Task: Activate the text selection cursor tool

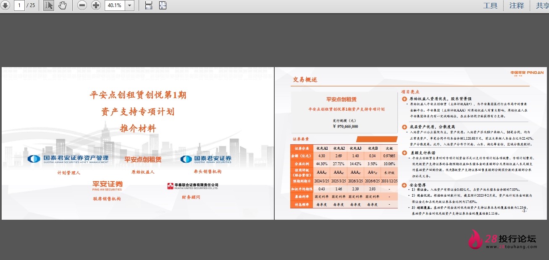Action: [49, 5]
